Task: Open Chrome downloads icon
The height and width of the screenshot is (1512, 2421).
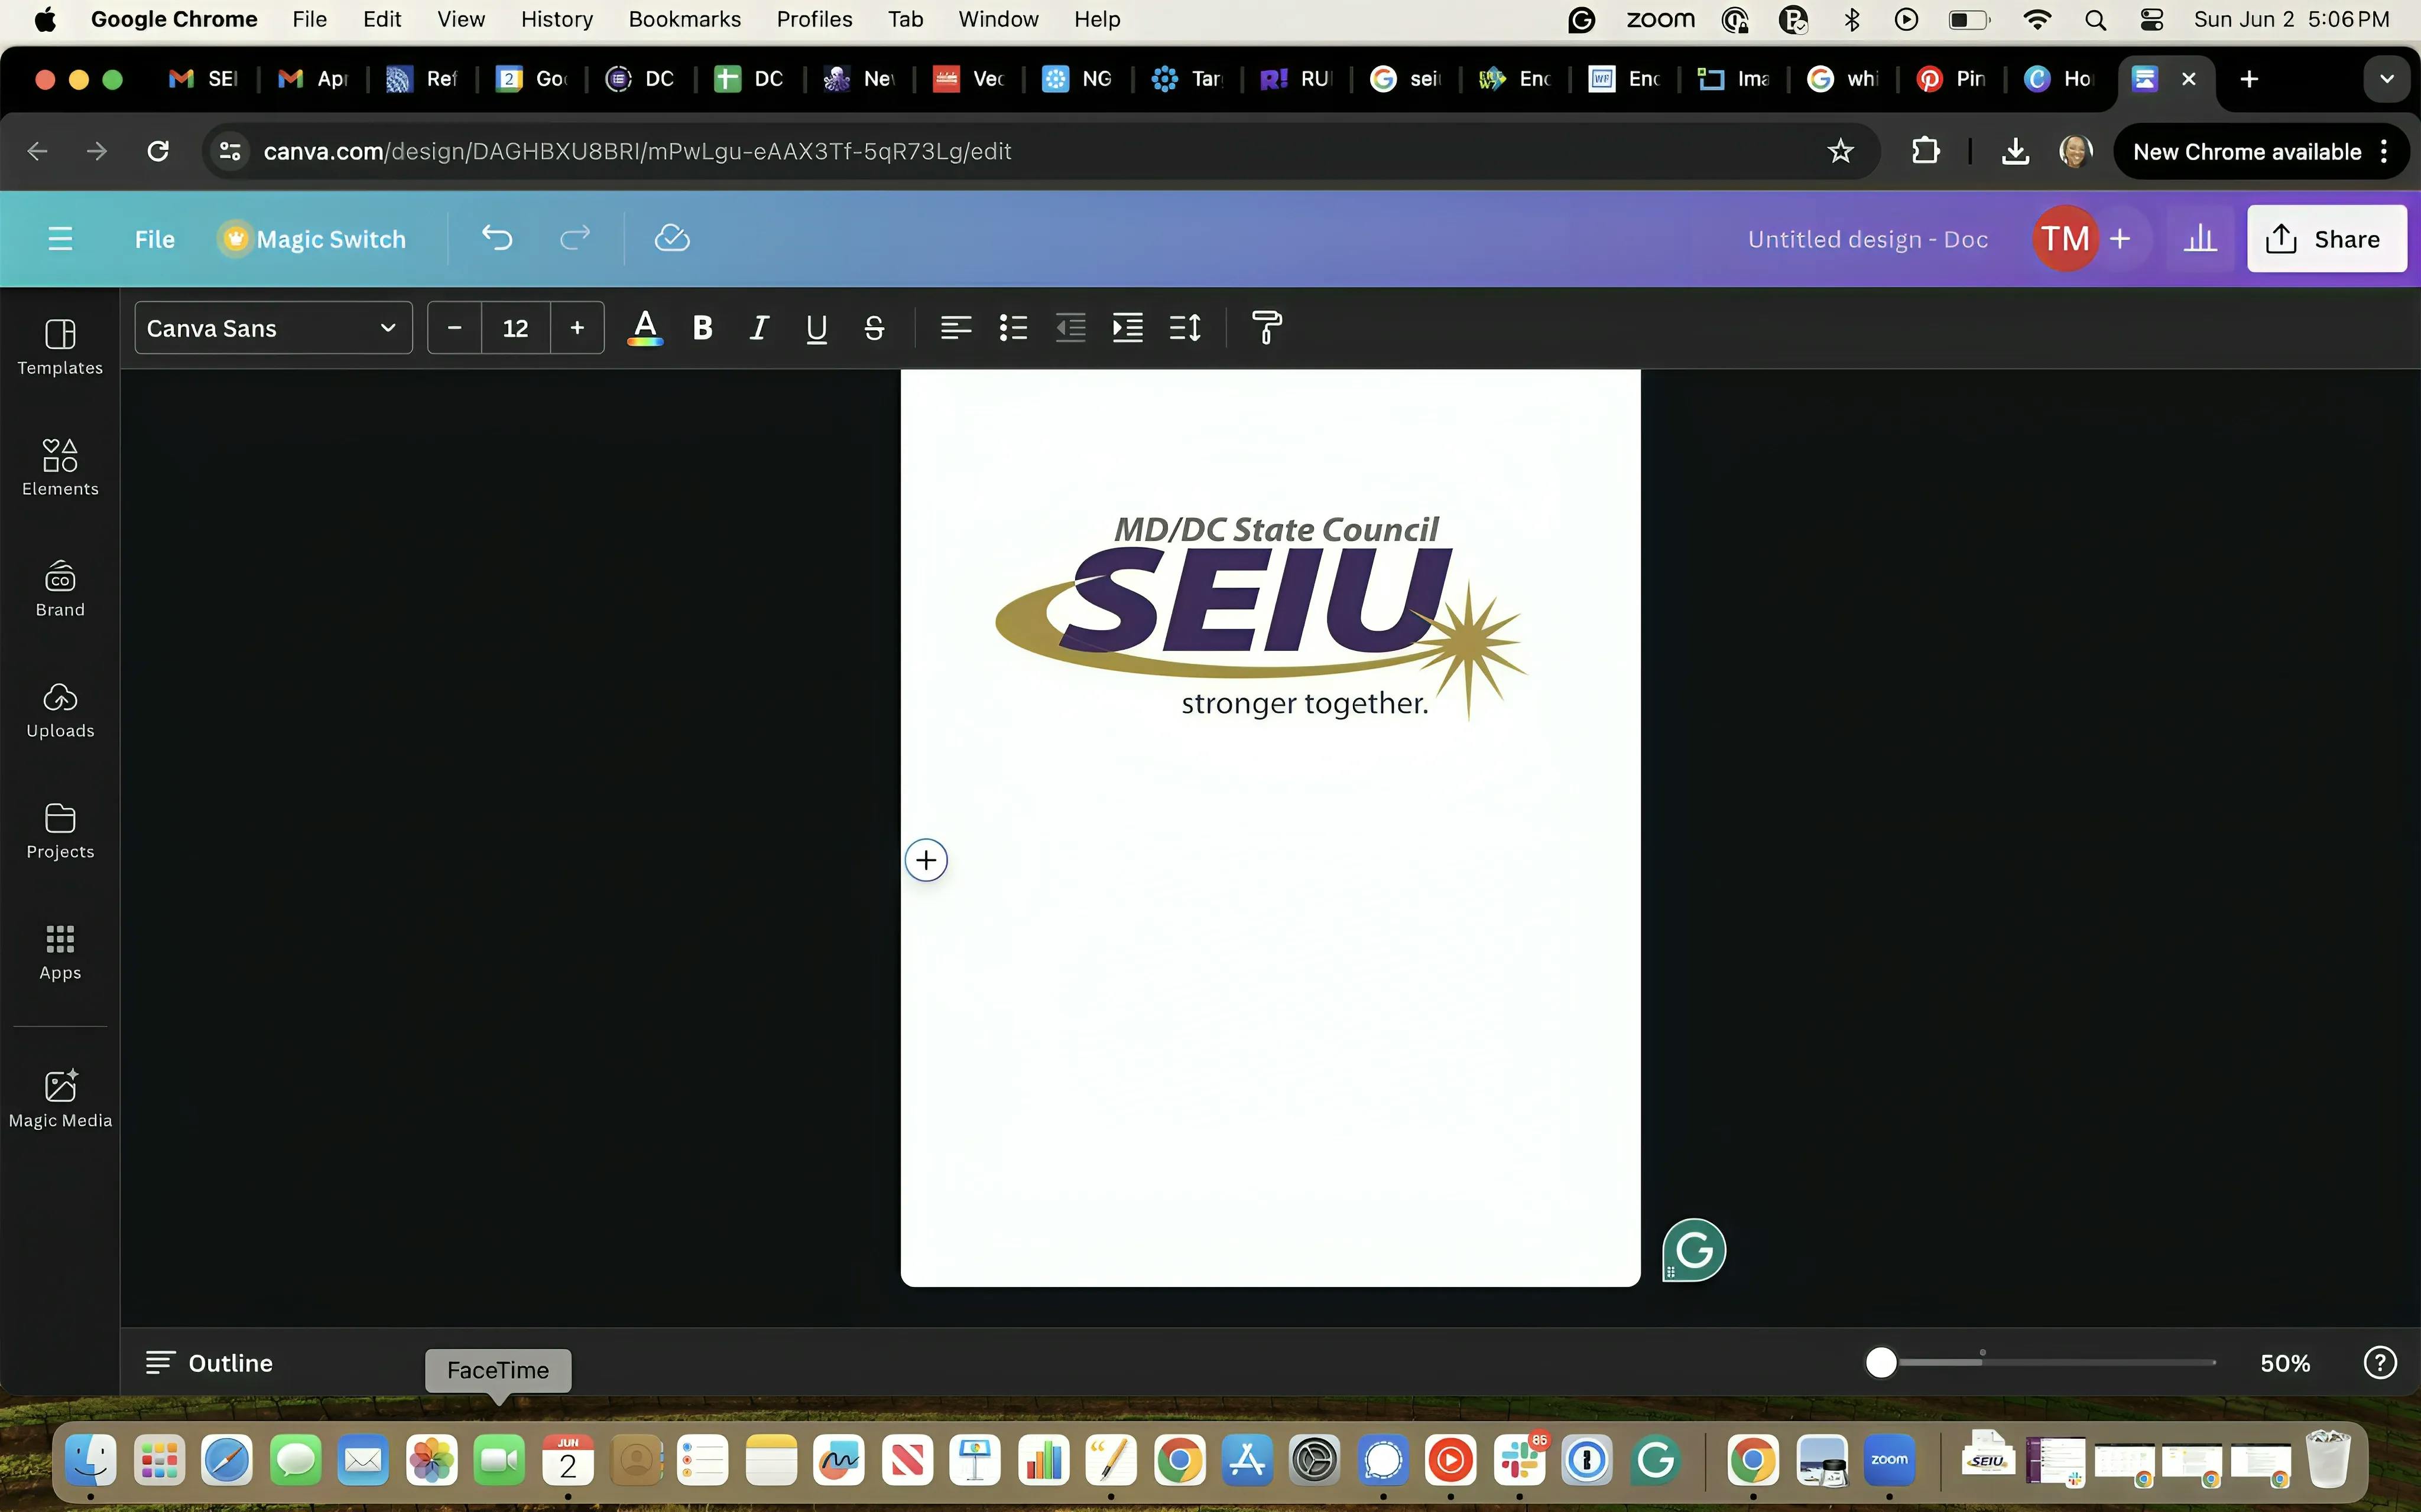Action: pyautogui.click(x=2015, y=151)
